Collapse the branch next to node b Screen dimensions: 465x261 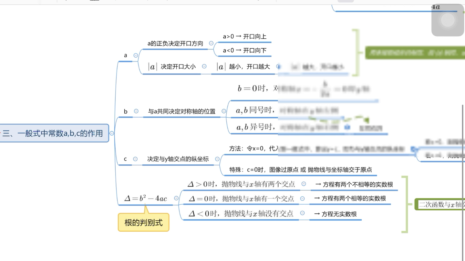coord(136,111)
